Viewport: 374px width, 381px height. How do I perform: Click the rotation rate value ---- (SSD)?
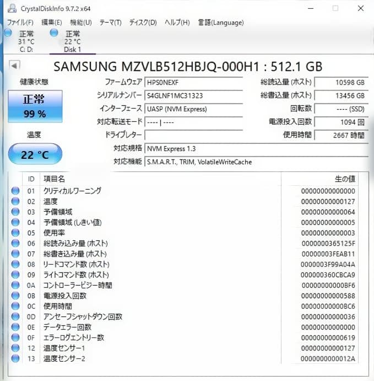[x=342, y=109]
